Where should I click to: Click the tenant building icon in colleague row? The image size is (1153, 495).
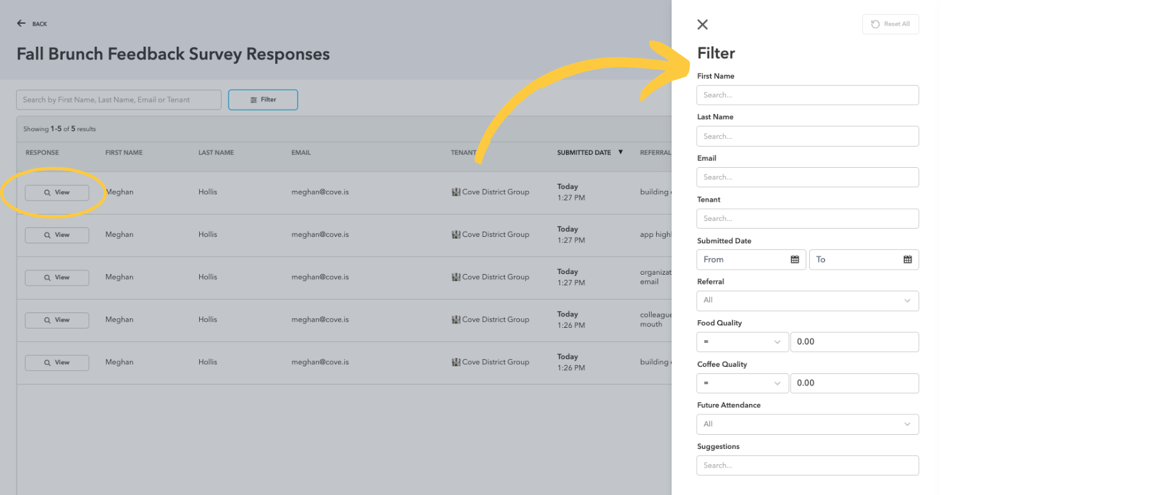tap(456, 320)
